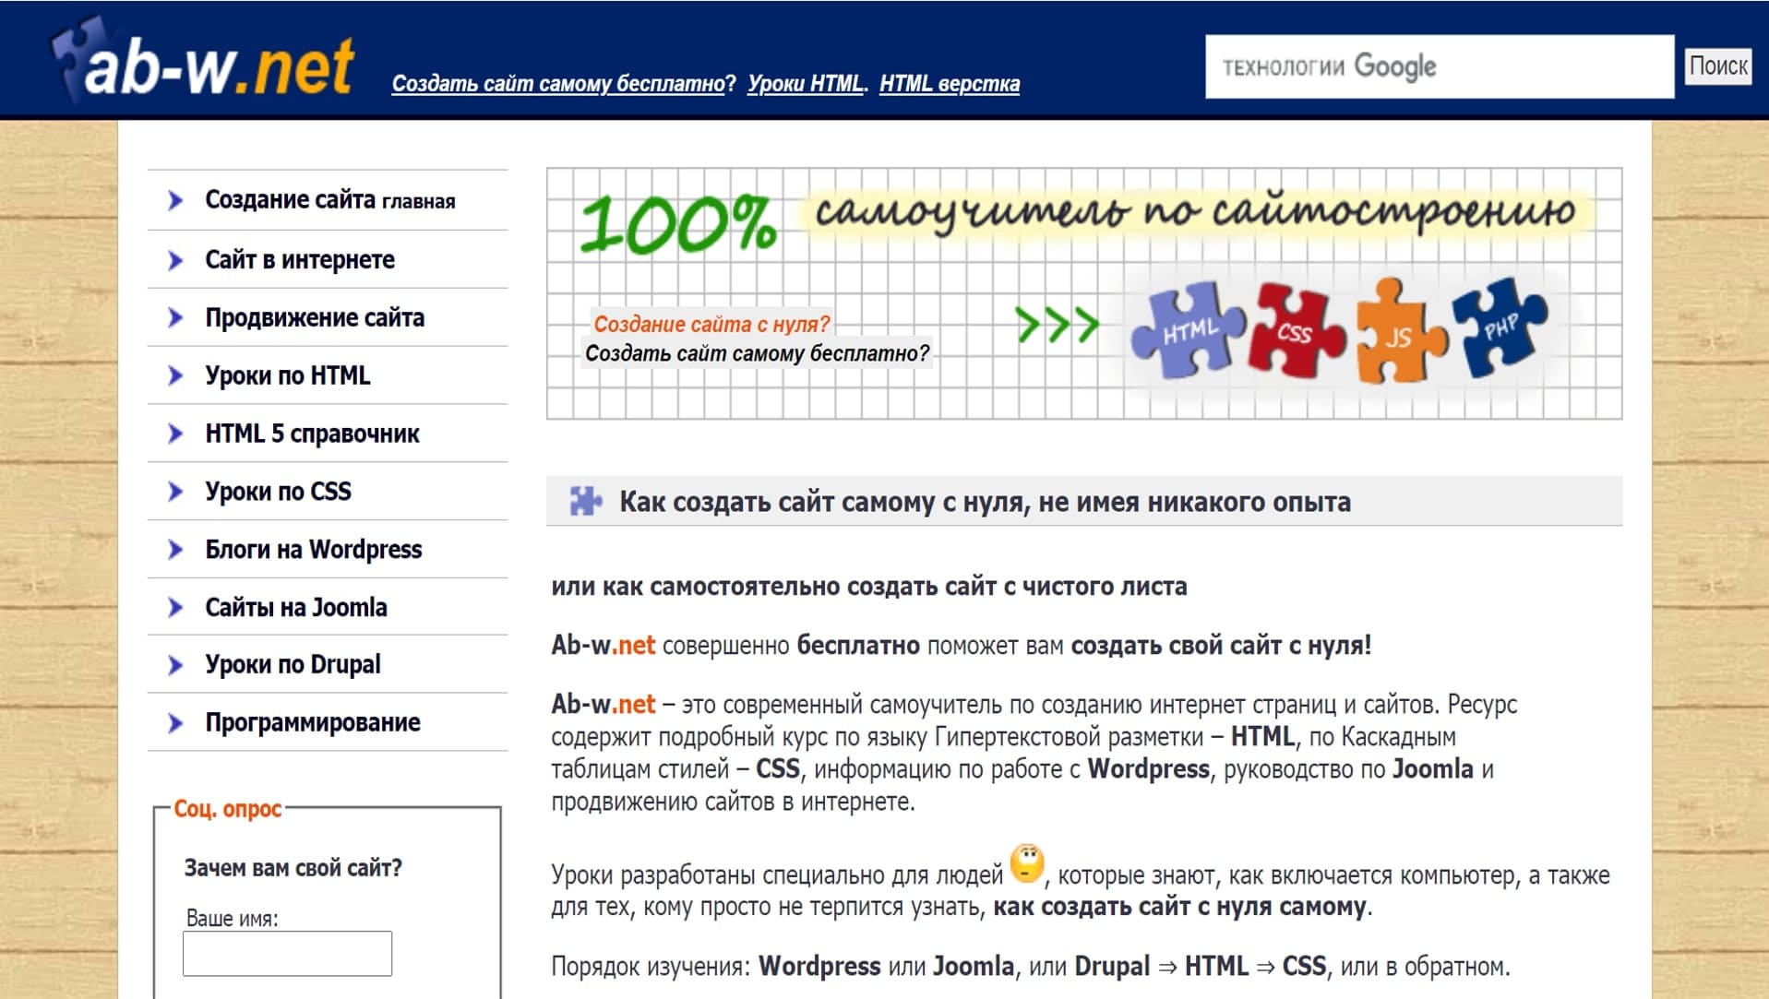The height and width of the screenshot is (999, 1769).
Task: Open Уроки по CSS menu item
Action: coord(278,492)
